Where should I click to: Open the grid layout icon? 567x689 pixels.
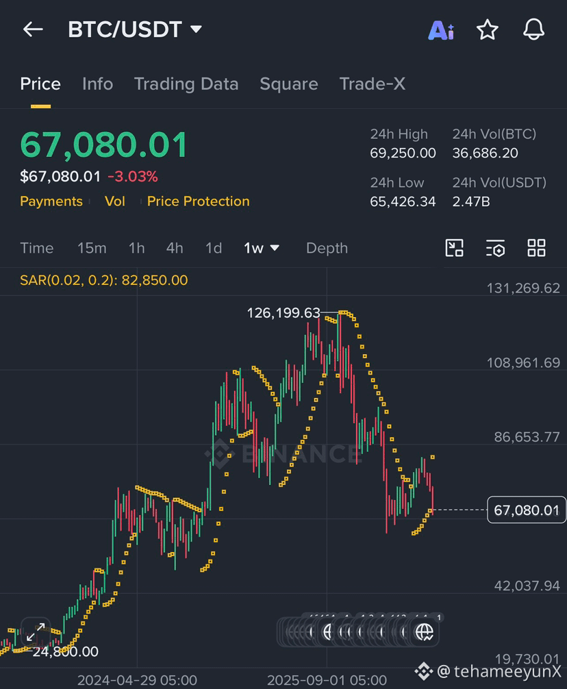pyautogui.click(x=536, y=248)
